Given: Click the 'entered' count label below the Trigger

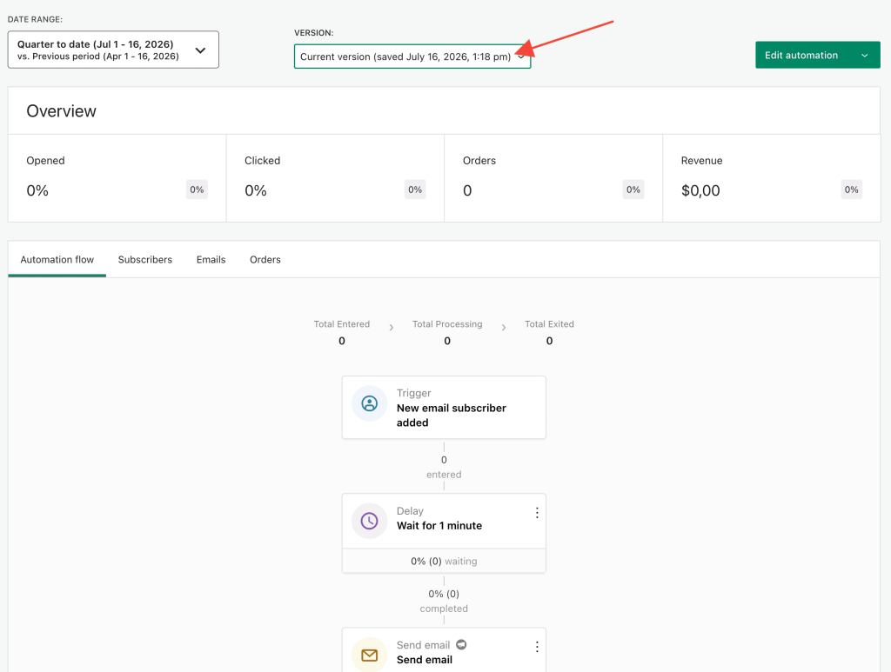Looking at the screenshot, I should 444,475.
